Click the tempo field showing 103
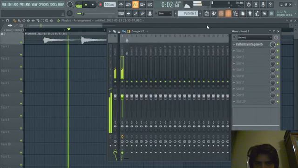Screen dimensions: 298x168 [110, 5]
